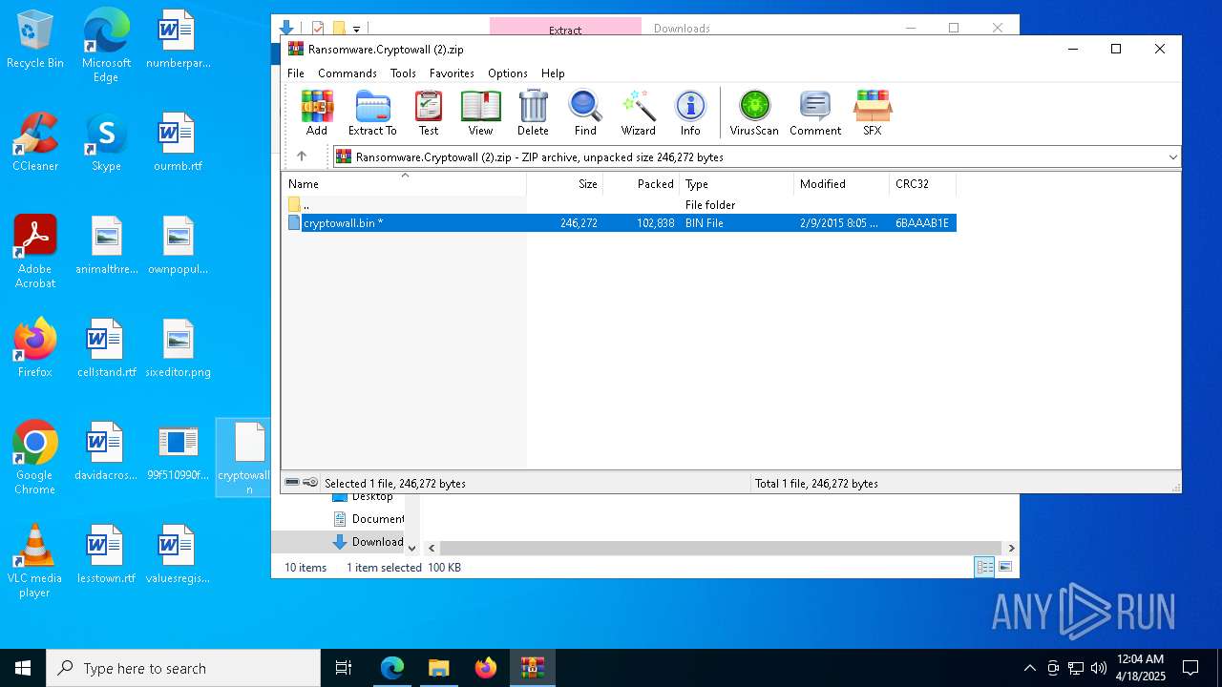The height and width of the screenshot is (687, 1222).
Task: Open CCleaner desktop shortcut
Action: (35, 142)
